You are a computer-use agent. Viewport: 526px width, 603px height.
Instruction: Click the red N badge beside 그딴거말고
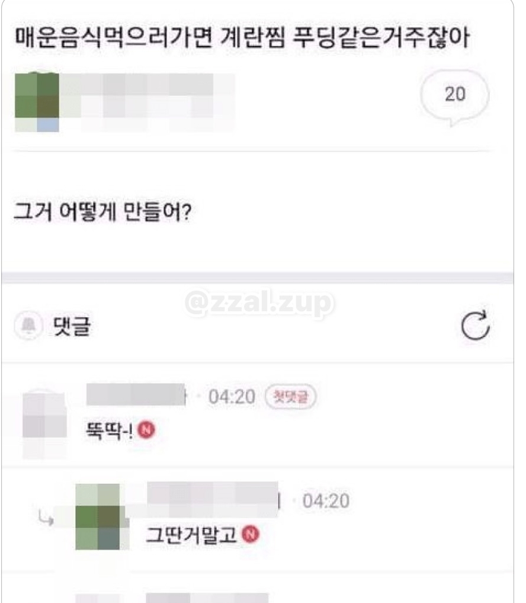(251, 534)
